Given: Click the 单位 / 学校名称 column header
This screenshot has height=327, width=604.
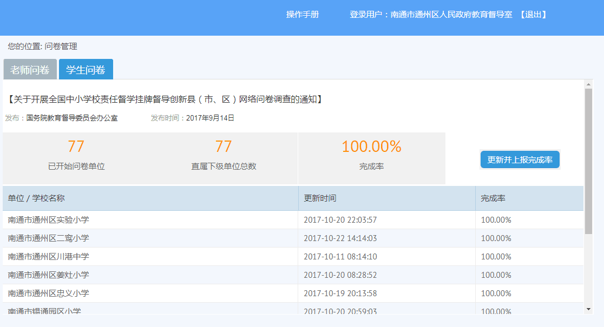Looking at the screenshot, I should coord(36,198).
